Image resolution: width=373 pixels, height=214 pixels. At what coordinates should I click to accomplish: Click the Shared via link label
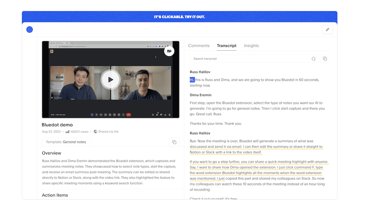pyautogui.click(x=108, y=131)
